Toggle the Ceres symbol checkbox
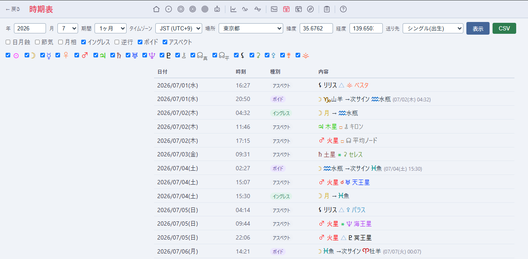The image size is (528, 259). (x=252, y=55)
